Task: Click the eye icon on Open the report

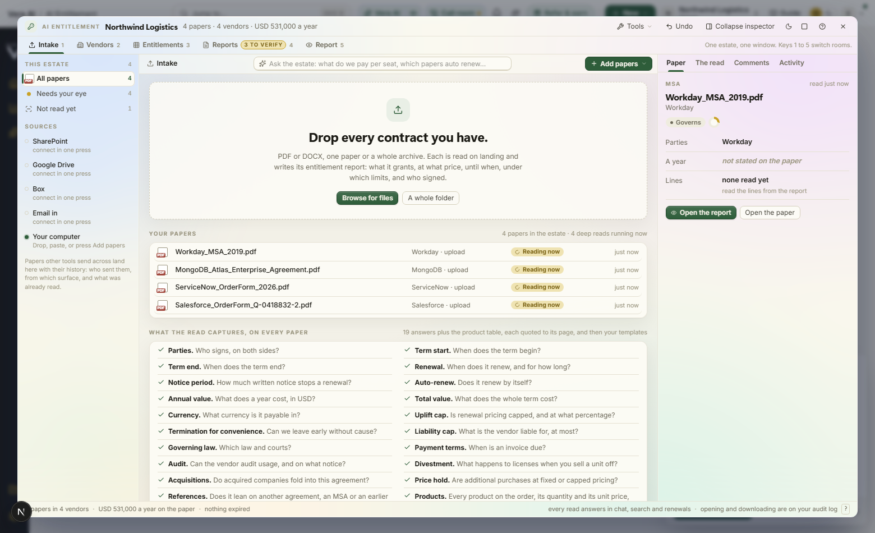Action: point(674,213)
